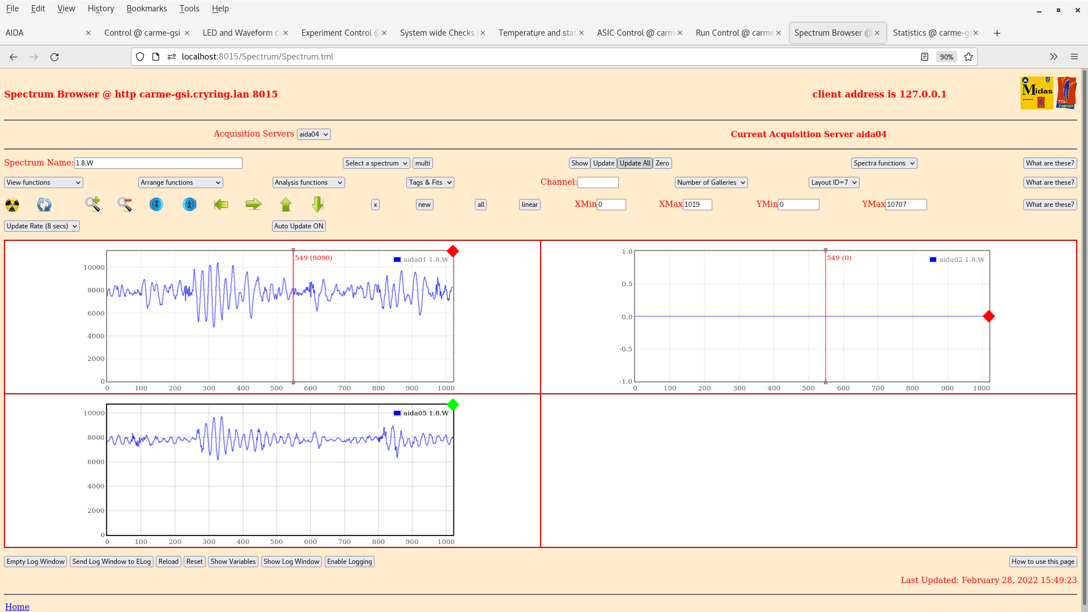This screenshot has width=1088, height=612.
Task: Click the green down arrow icon
Action: tap(317, 205)
